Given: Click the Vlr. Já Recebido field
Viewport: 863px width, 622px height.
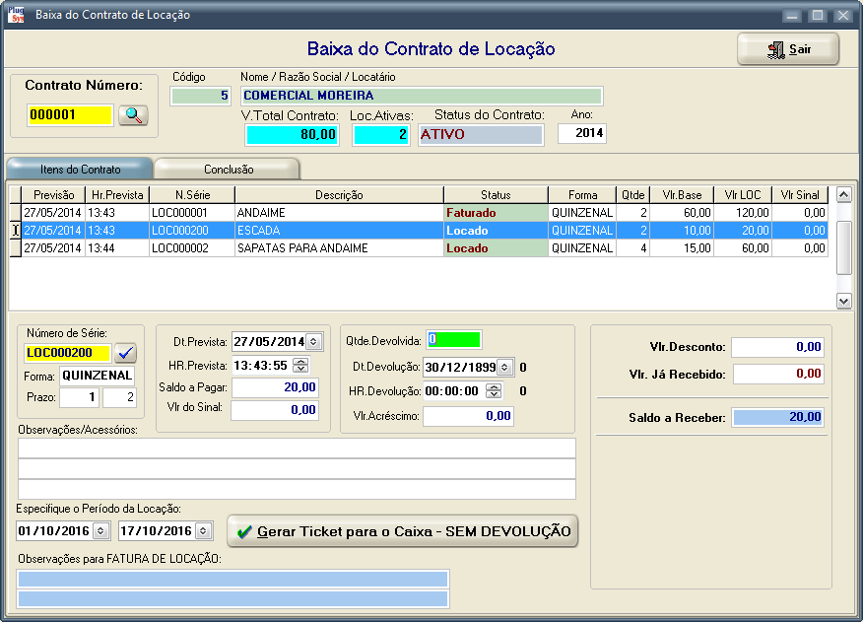Looking at the screenshot, I should pos(777,374).
